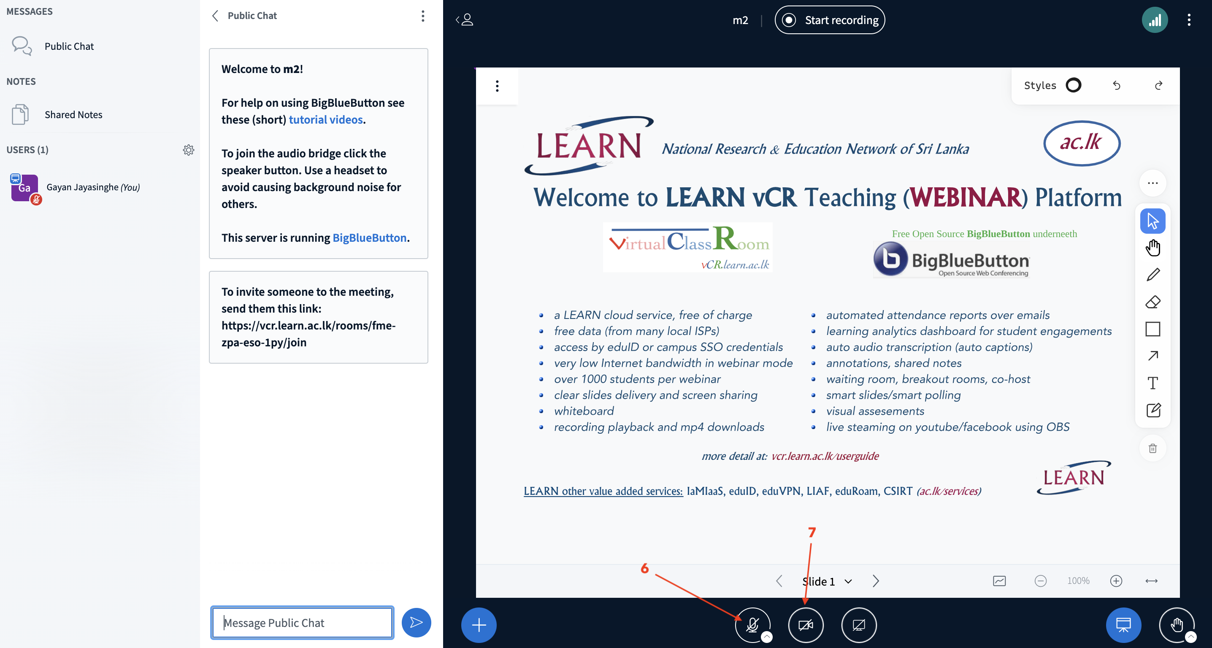The height and width of the screenshot is (648, 1212).
Task: Select the eraser tool
Action: [x=1153, y=302]
